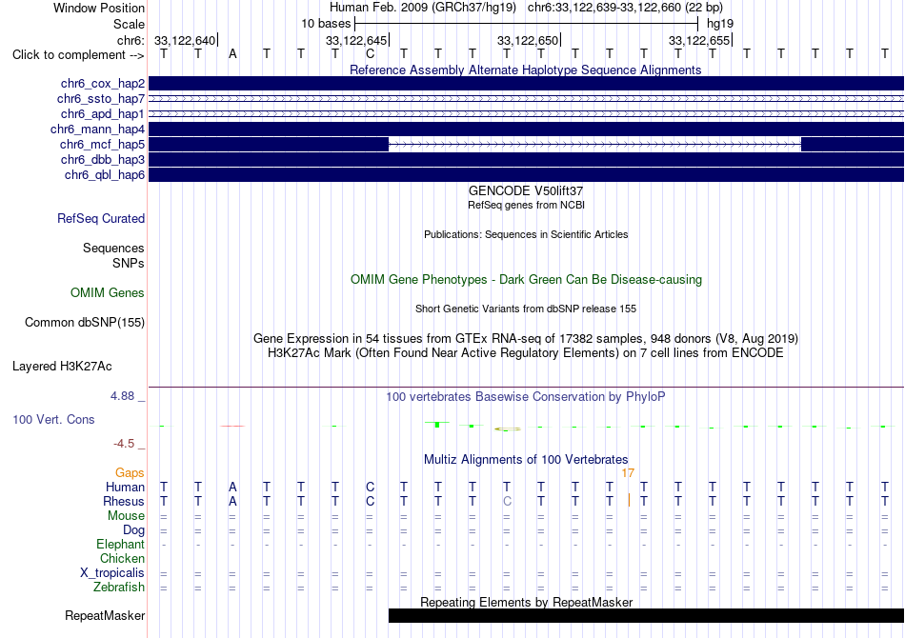Click the chr6_dbb_hap3 alignment bar
Viewport: 905px width, 638px height.
(x=526, y=159)
